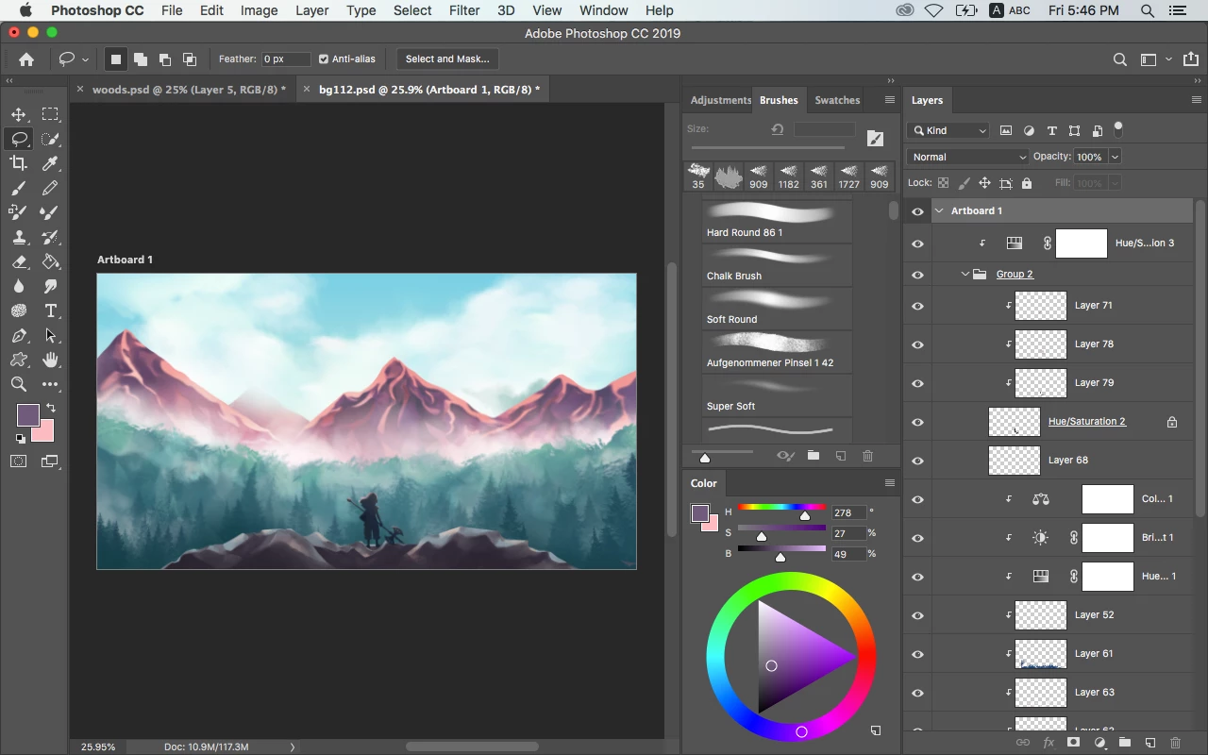The width and height of the screenshot is (1208, 755).
Task: Choose Add to selection mode icon
Action: tap(140, 59)
